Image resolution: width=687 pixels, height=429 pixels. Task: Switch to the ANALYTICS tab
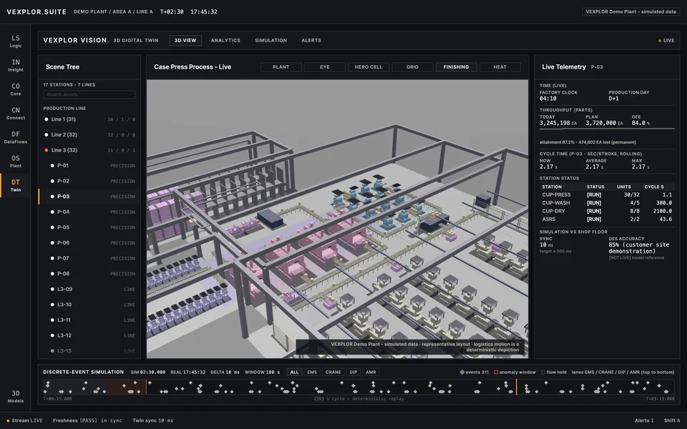tap(225, 40)
